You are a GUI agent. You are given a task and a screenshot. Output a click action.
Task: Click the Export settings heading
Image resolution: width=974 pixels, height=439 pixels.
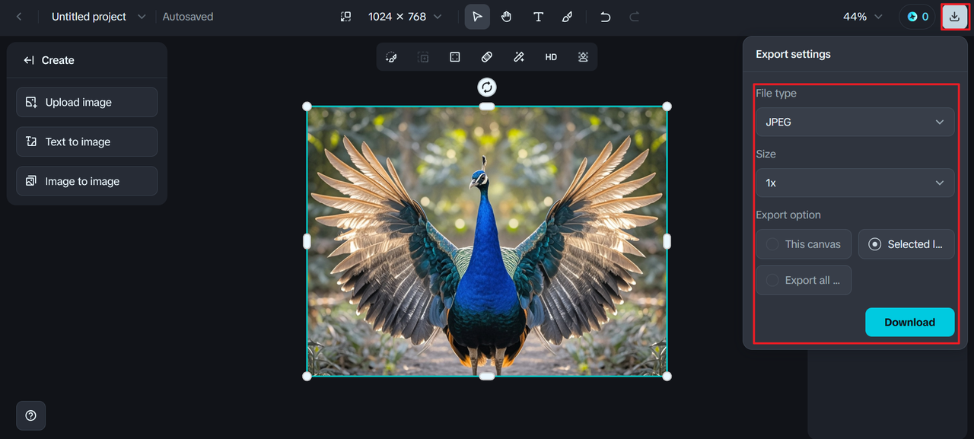click(x=793, y=54)
